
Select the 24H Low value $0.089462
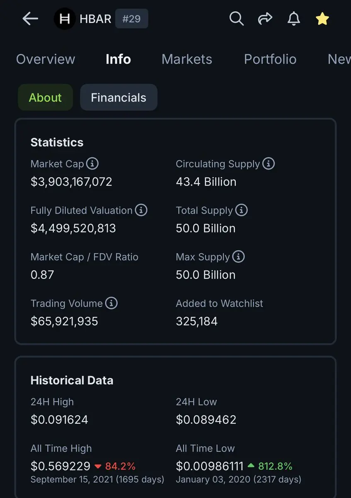pos(206,420)
